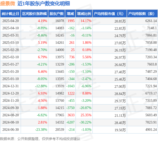Click the price change value -12.88%

point(41,86)
